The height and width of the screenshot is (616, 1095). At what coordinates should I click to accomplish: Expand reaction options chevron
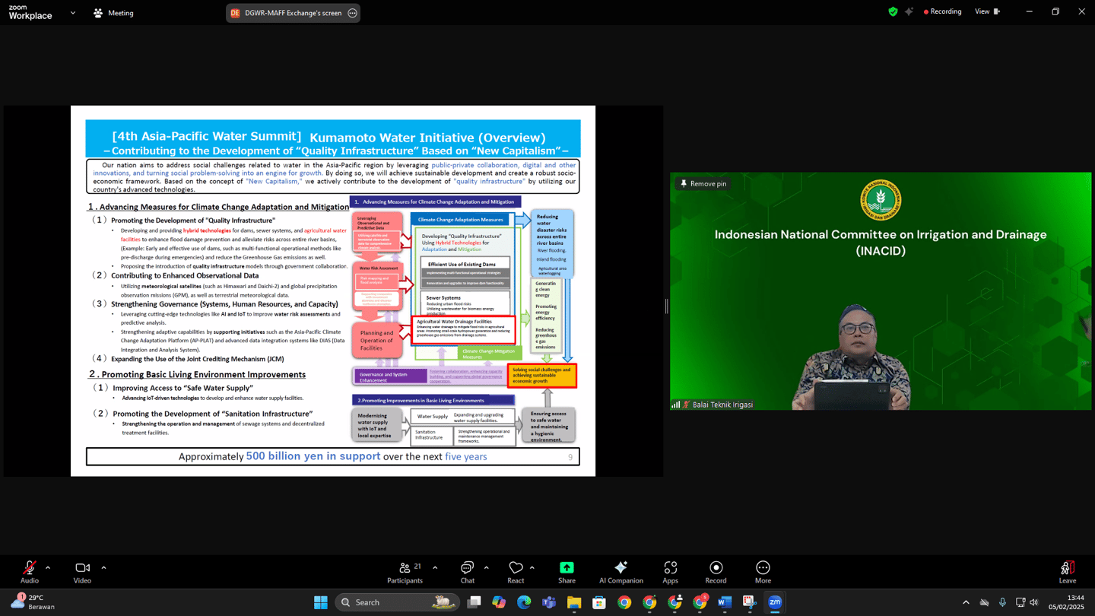click(x=532, y=567)
